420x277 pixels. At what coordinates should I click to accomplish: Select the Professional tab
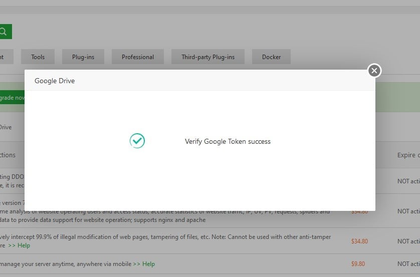(137, 57)
